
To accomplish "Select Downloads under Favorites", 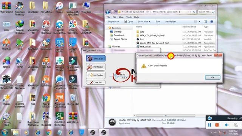I will (119, 35).
